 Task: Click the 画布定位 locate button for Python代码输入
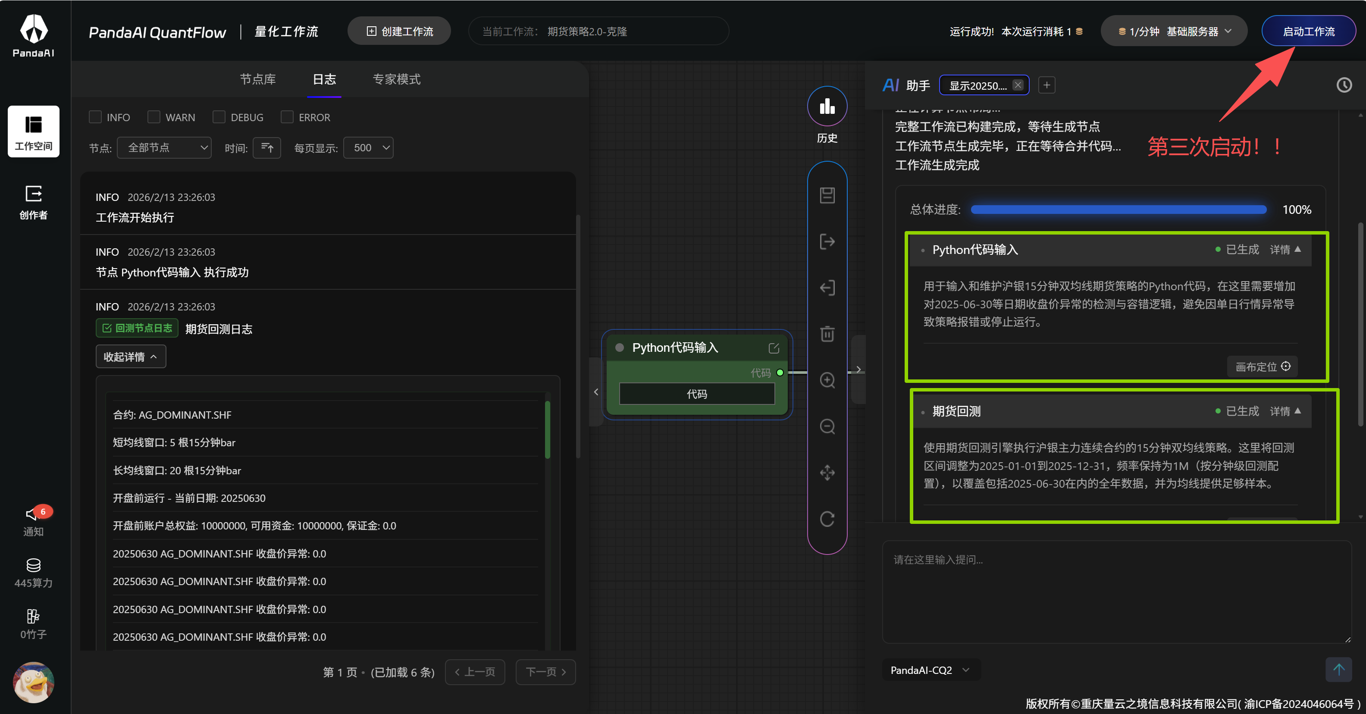click(x=1263, y=366)
